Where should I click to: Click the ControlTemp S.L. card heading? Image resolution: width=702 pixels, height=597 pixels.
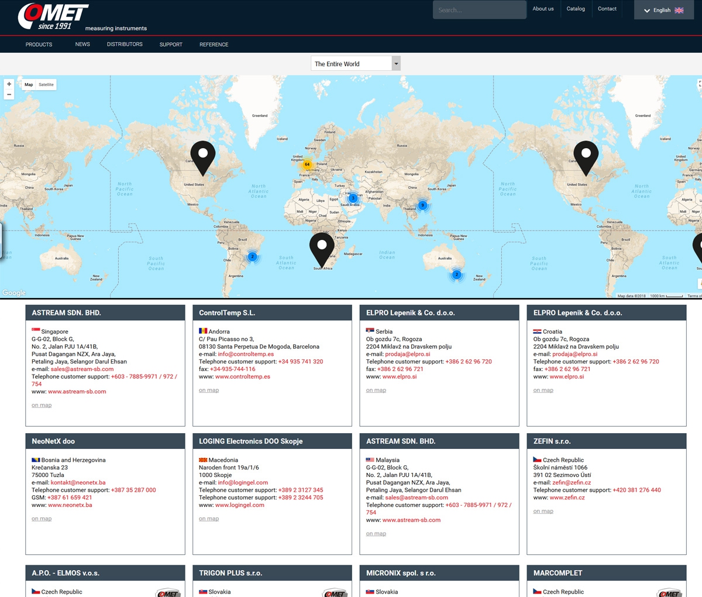(227, 313)
